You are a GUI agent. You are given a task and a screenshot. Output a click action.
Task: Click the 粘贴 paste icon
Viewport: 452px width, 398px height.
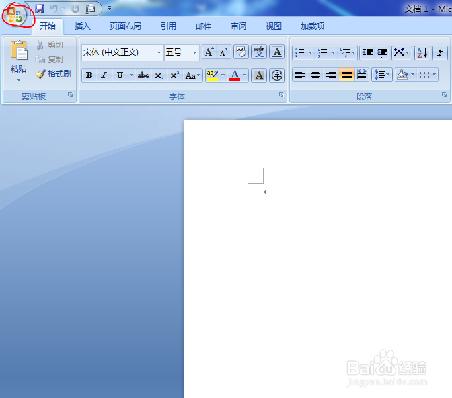[19, 50]
